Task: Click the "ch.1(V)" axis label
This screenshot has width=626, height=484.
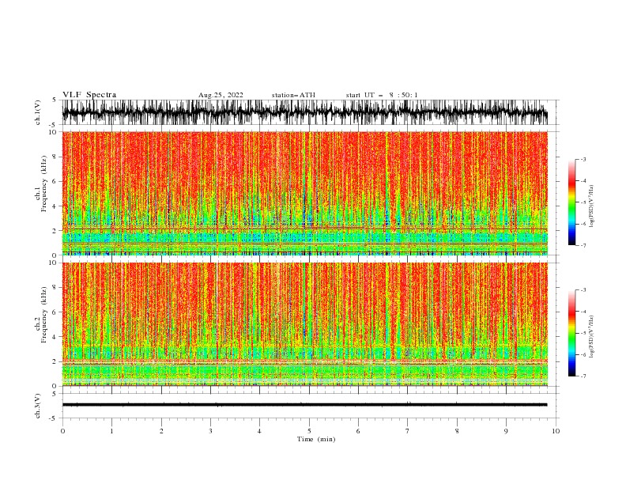Action: (x=38, y=112)
